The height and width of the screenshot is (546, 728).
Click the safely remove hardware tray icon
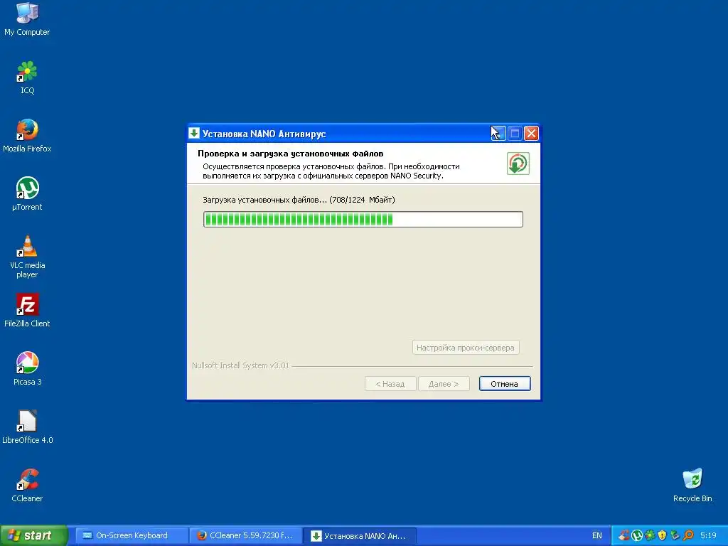675,535
